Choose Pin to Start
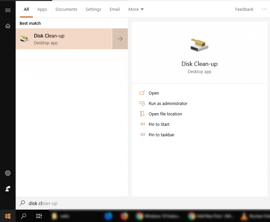The width and height of the screenshot is (270, 222). [159, 124]
